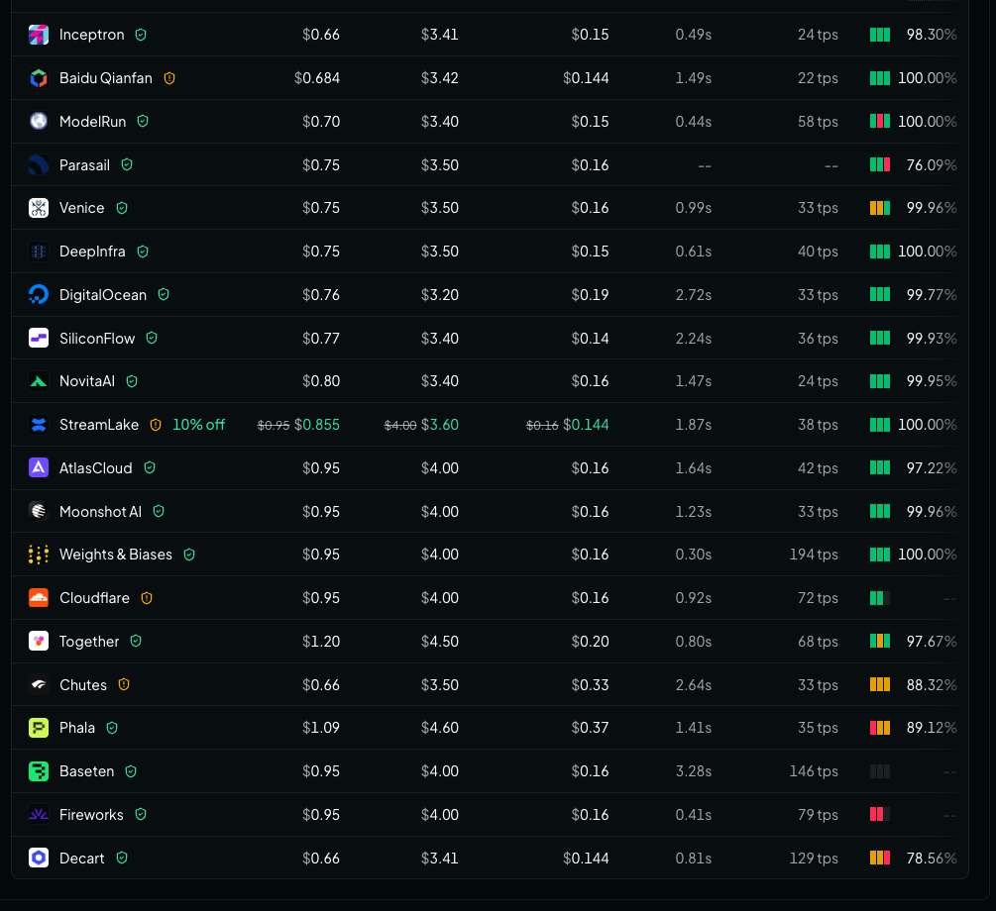Click the uptime bars in Decart row
The height and width of the screenshot is (911, 996).
pyautogui.click(x=880, y=858)
